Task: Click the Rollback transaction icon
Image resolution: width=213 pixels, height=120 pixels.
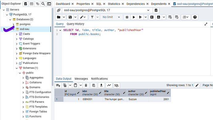Action: click(x=177, y=17)
